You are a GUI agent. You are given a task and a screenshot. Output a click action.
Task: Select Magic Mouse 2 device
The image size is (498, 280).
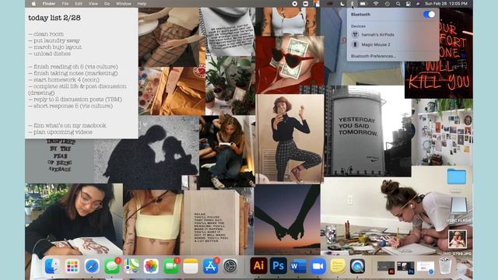point(393,45)
